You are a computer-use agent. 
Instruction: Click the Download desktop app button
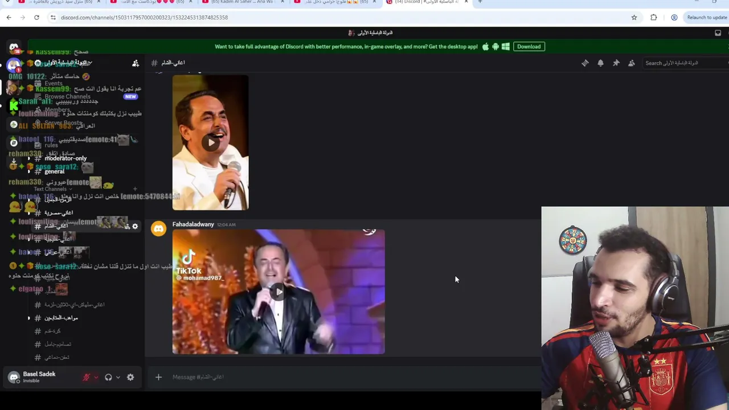click(x=529, y=47)
